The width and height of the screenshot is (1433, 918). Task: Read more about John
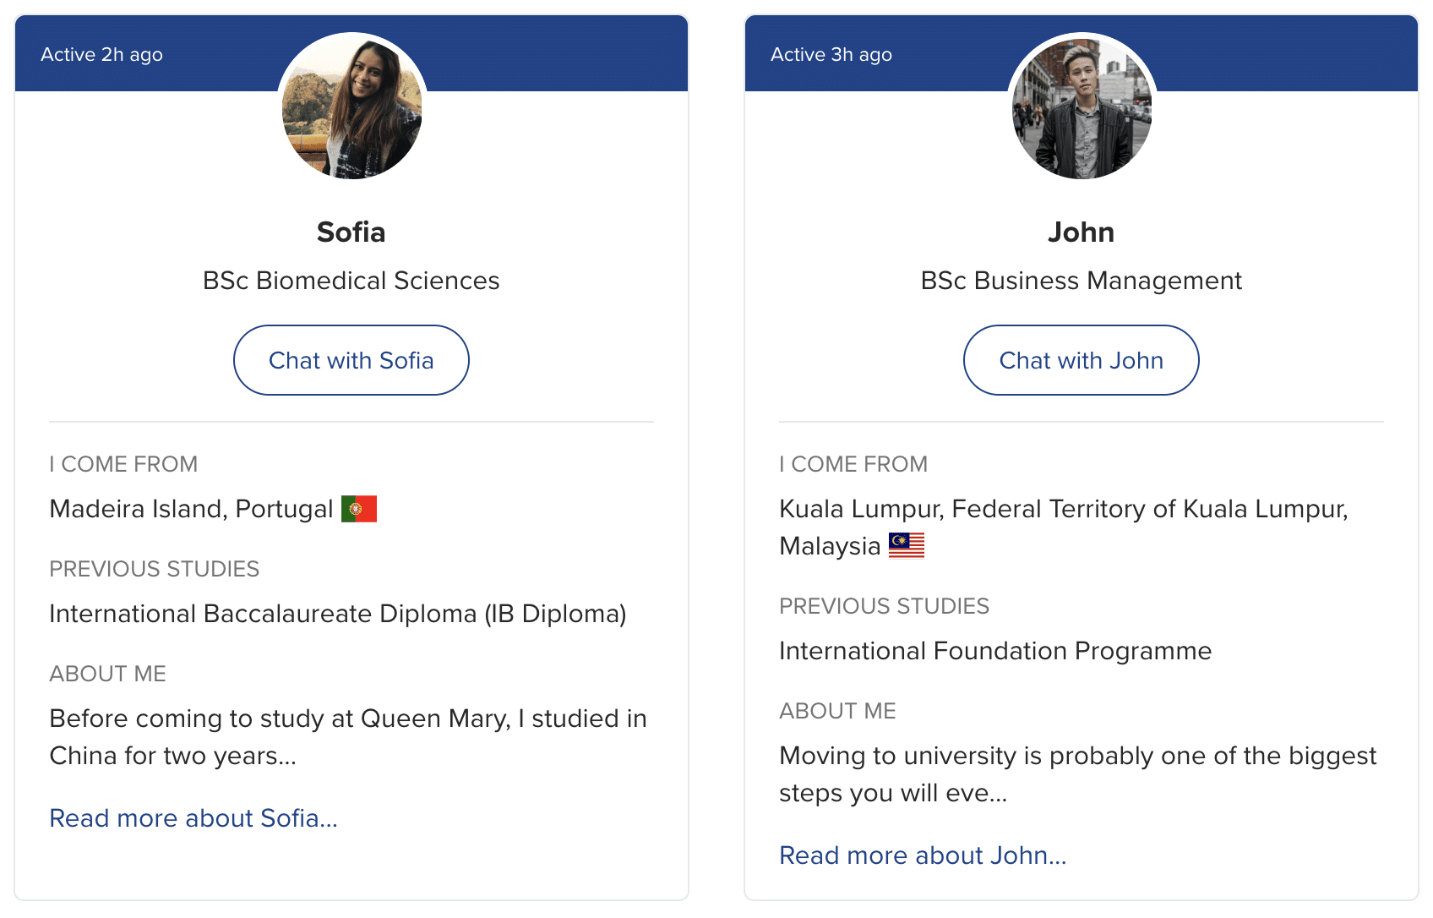[923, 855]
